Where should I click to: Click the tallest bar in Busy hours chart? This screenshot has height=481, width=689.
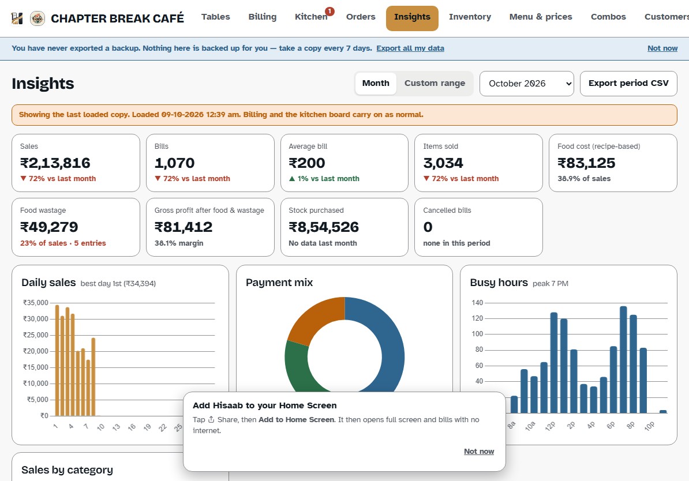pos(623,360)
